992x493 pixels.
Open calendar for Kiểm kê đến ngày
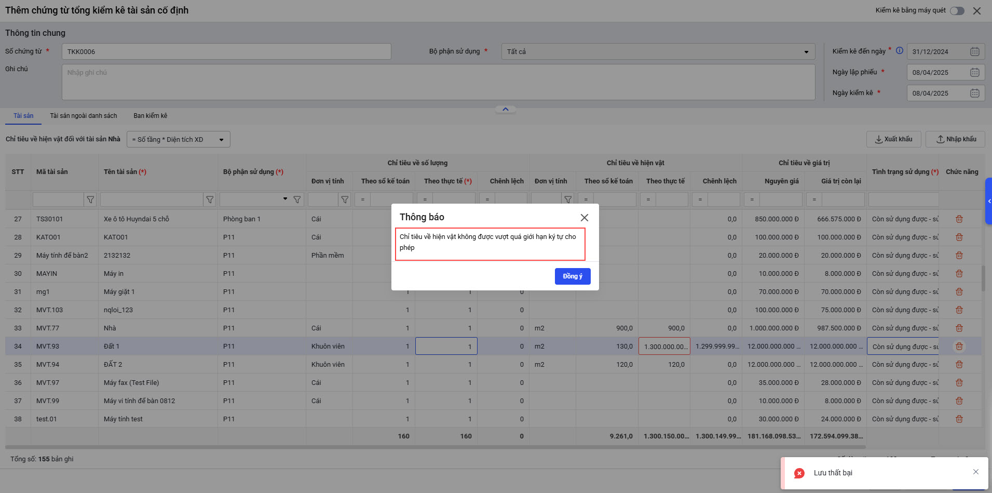coord(974,52)
